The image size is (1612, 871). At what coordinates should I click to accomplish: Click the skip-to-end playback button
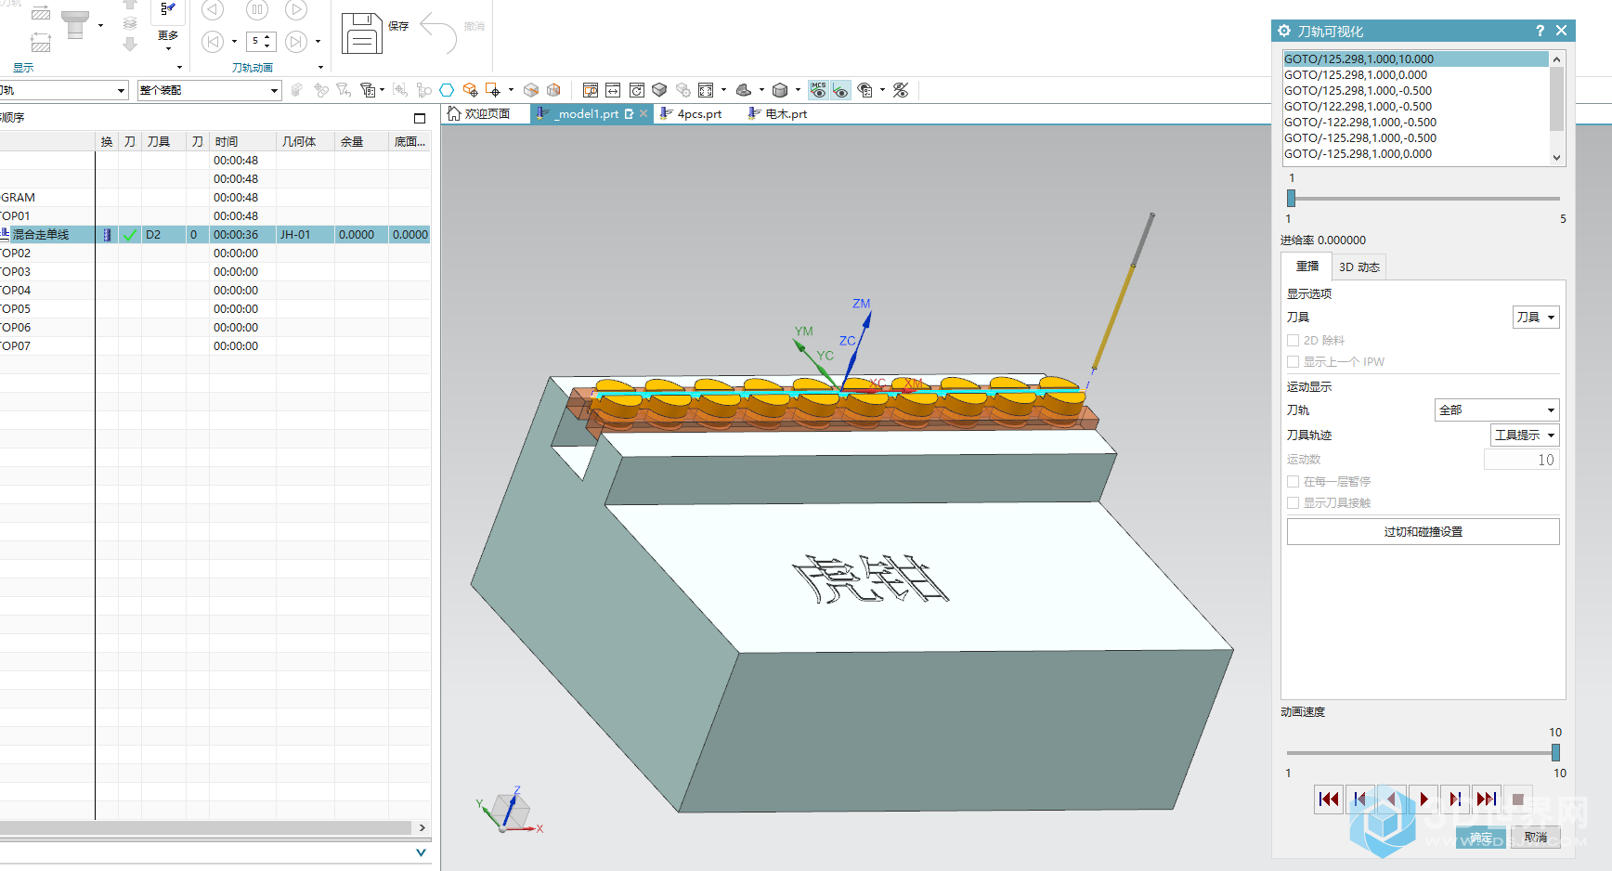[x=1487, y=799]
